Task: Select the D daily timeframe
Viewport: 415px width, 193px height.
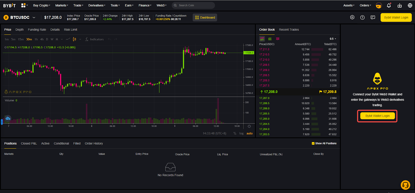Action: coord(47,39)
